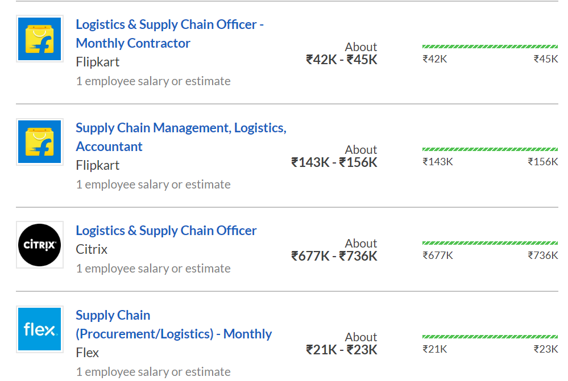Select the Flipkart company name under Monthly Contractor
Viewport: 568px width, 381px height.
pos(97,62)
